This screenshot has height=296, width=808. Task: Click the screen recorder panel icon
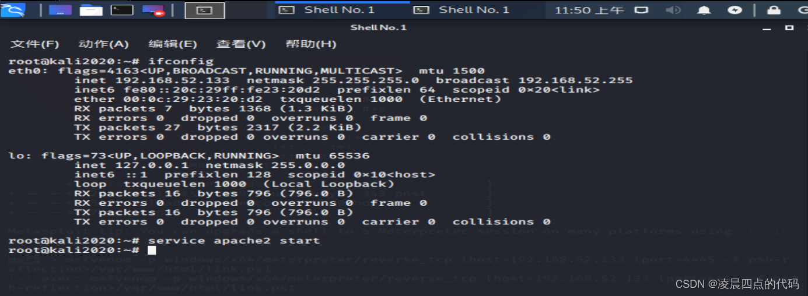[x=153, y=10]
